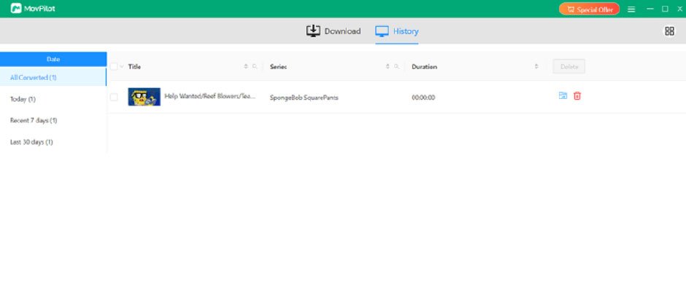
Task: Search within the Series column
Action: tap(396, 66)
